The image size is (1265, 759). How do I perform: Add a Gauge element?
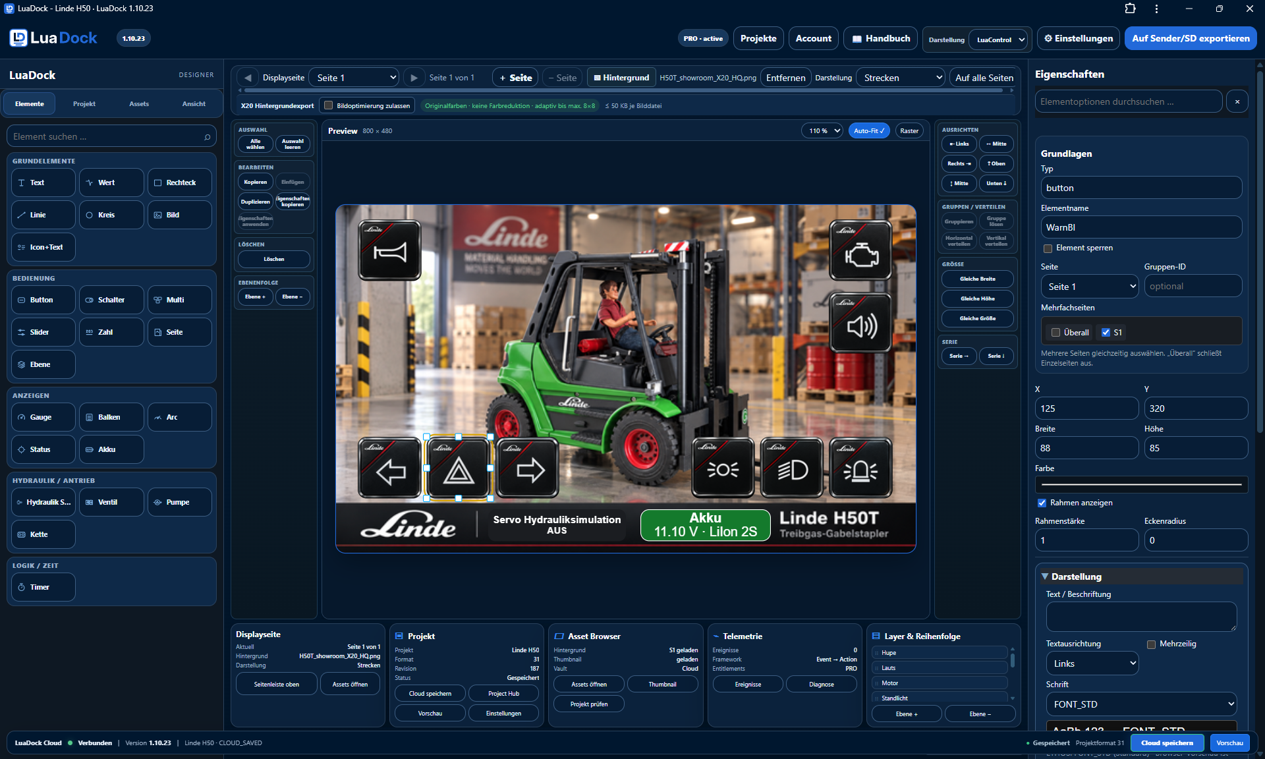43,417
